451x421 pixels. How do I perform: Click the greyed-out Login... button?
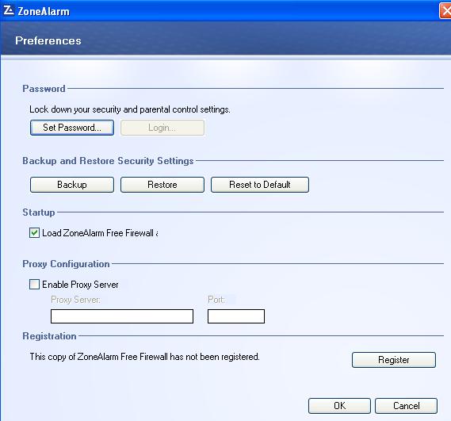tap(162, 128)
